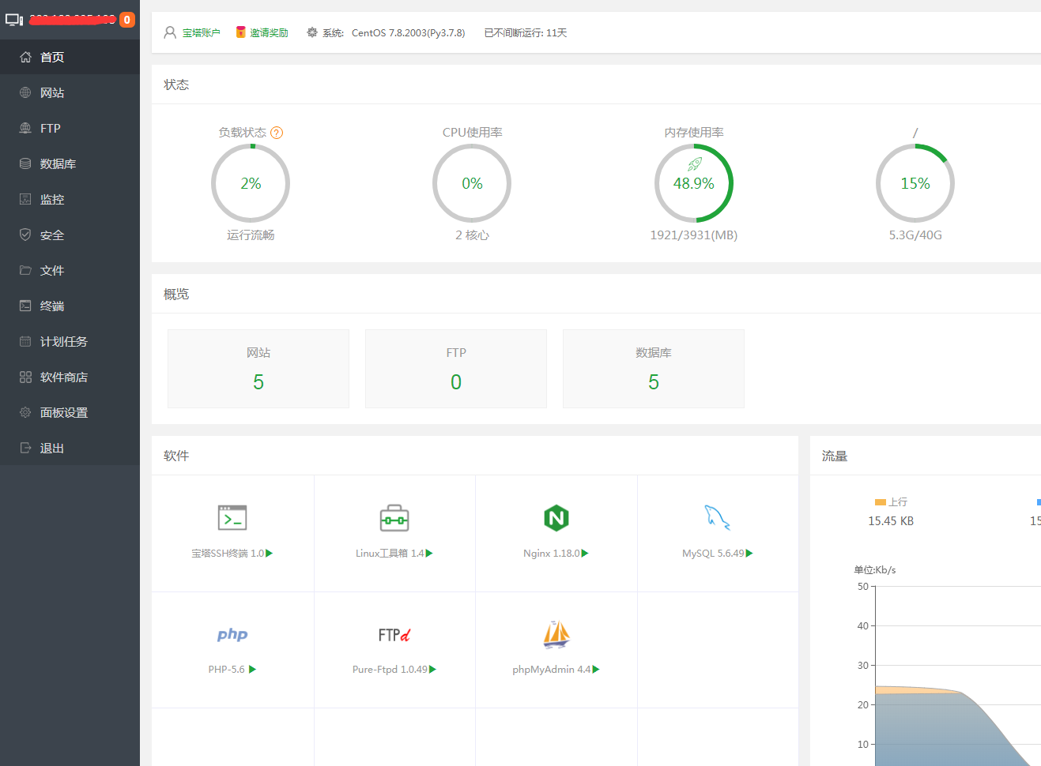
Task: Click the logout icon beside 退出
Action: pyautogui.click(x=25, y=448)
